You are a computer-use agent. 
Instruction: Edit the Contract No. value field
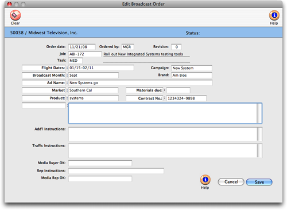[x=187, y=98]
